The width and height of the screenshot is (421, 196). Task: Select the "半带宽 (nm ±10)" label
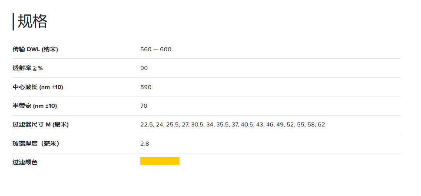tap(35, 106)
